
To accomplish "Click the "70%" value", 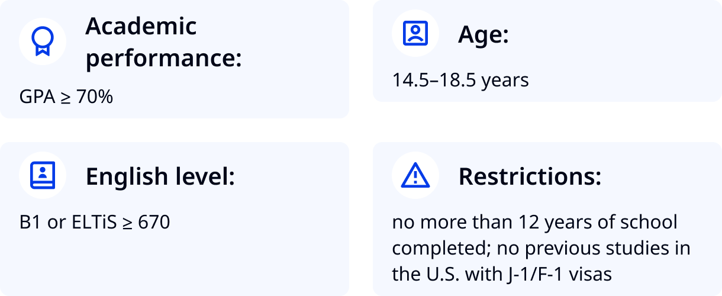I will click(x=94, y=96).
